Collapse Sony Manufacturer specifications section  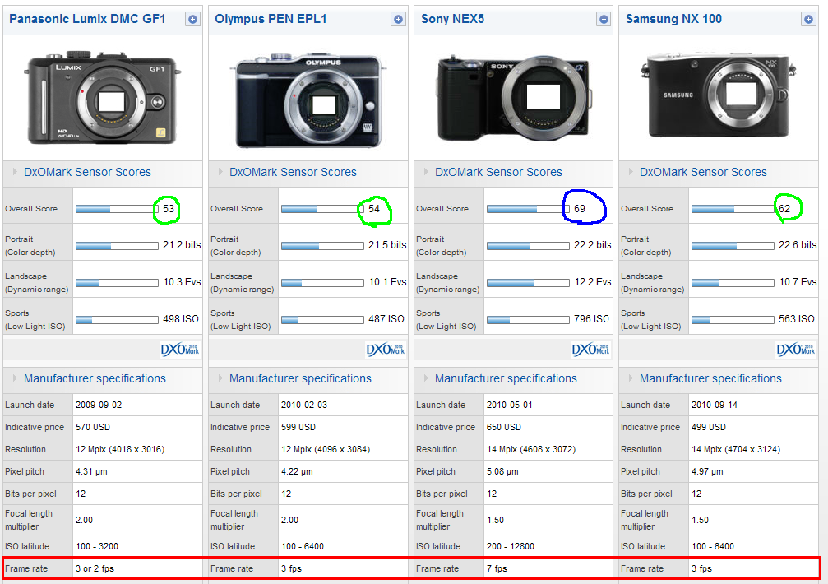click(x=425, y=378)
